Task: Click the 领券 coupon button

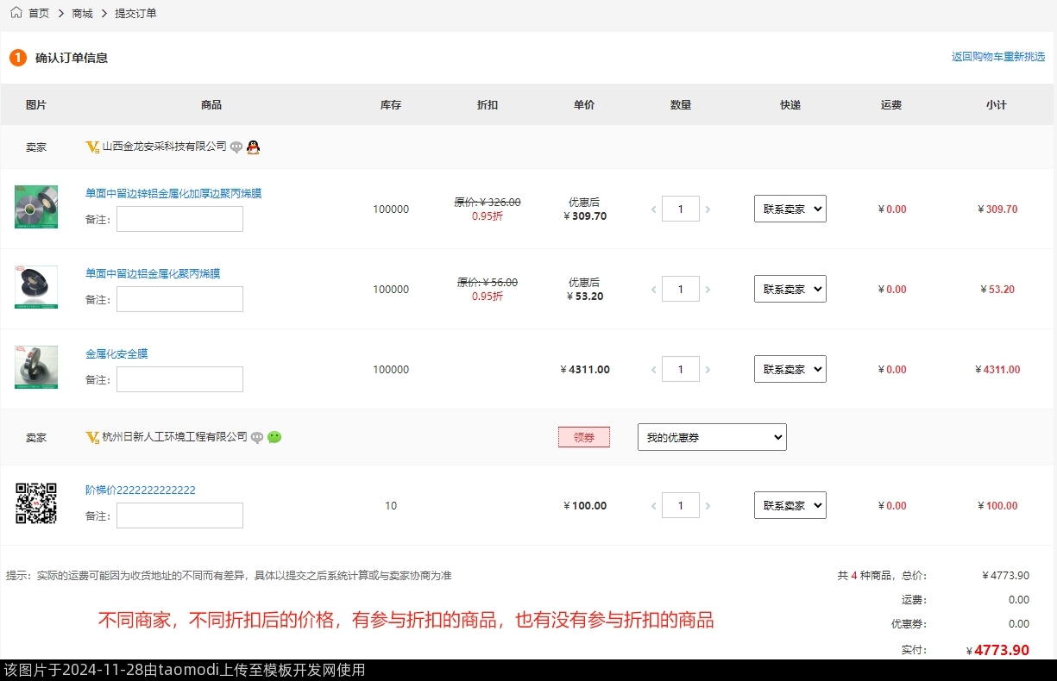Action: 583,437
